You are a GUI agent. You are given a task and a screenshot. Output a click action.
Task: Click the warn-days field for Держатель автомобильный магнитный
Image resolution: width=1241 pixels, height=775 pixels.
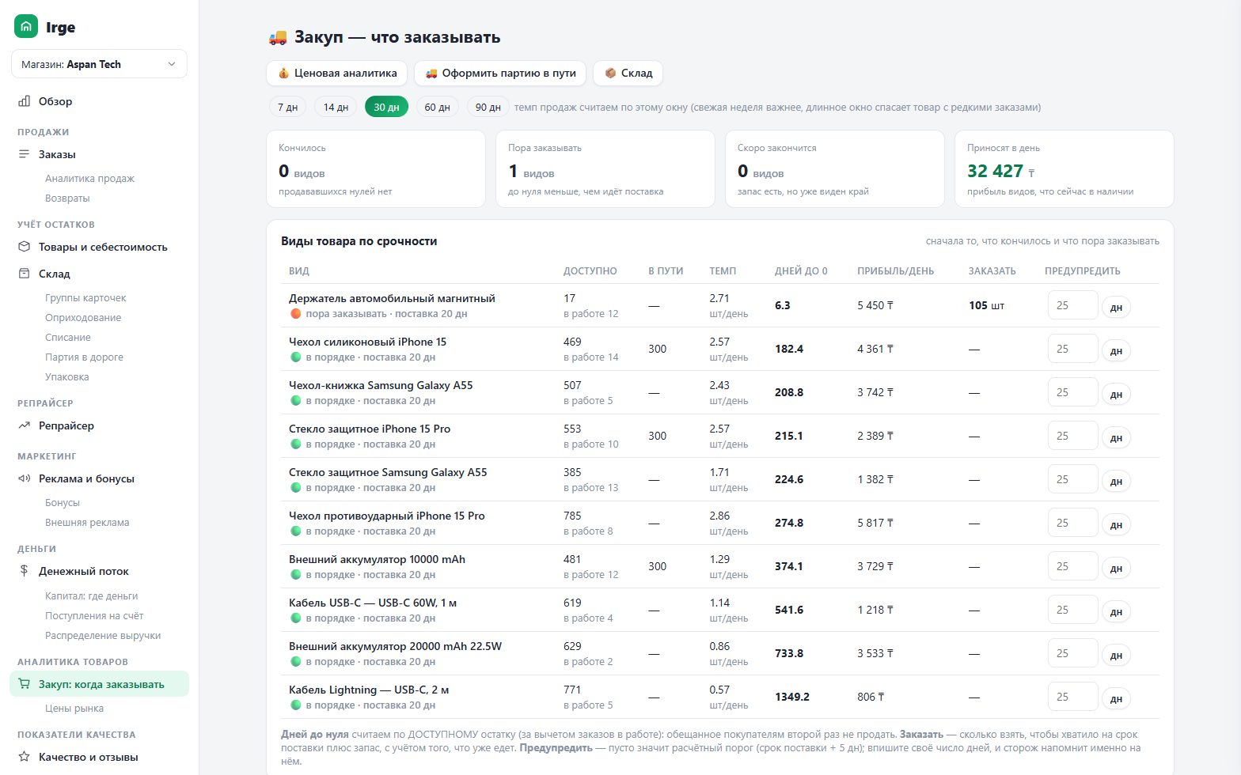1072,305
